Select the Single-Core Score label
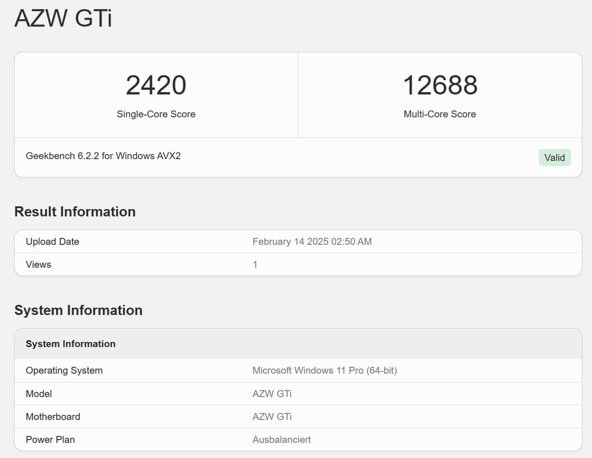The image size is (592, 458). click(156, 114)
